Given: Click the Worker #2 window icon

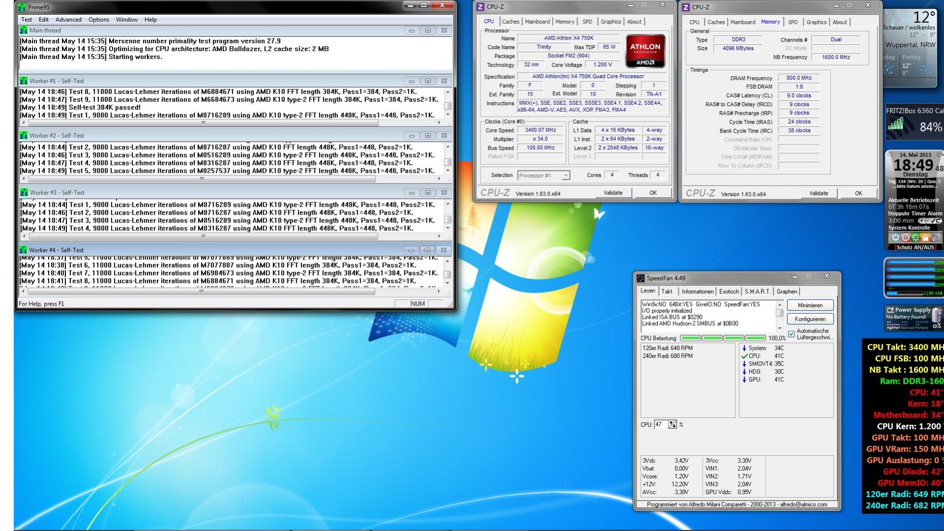Looking at the screenshot, I should (23, 135).
